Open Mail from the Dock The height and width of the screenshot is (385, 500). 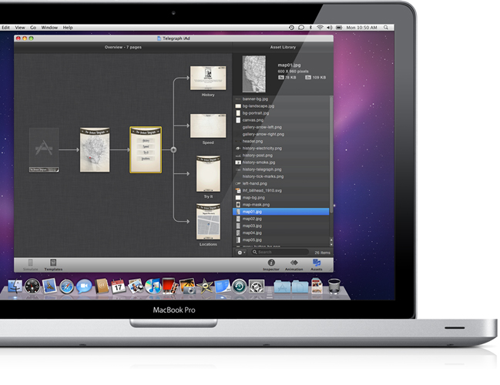[x=49, y=286]
